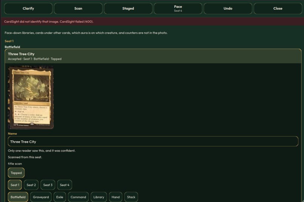Select 'Scanned from this seat.' text
This screenshot has height=202, width=304.
[25, 157]
